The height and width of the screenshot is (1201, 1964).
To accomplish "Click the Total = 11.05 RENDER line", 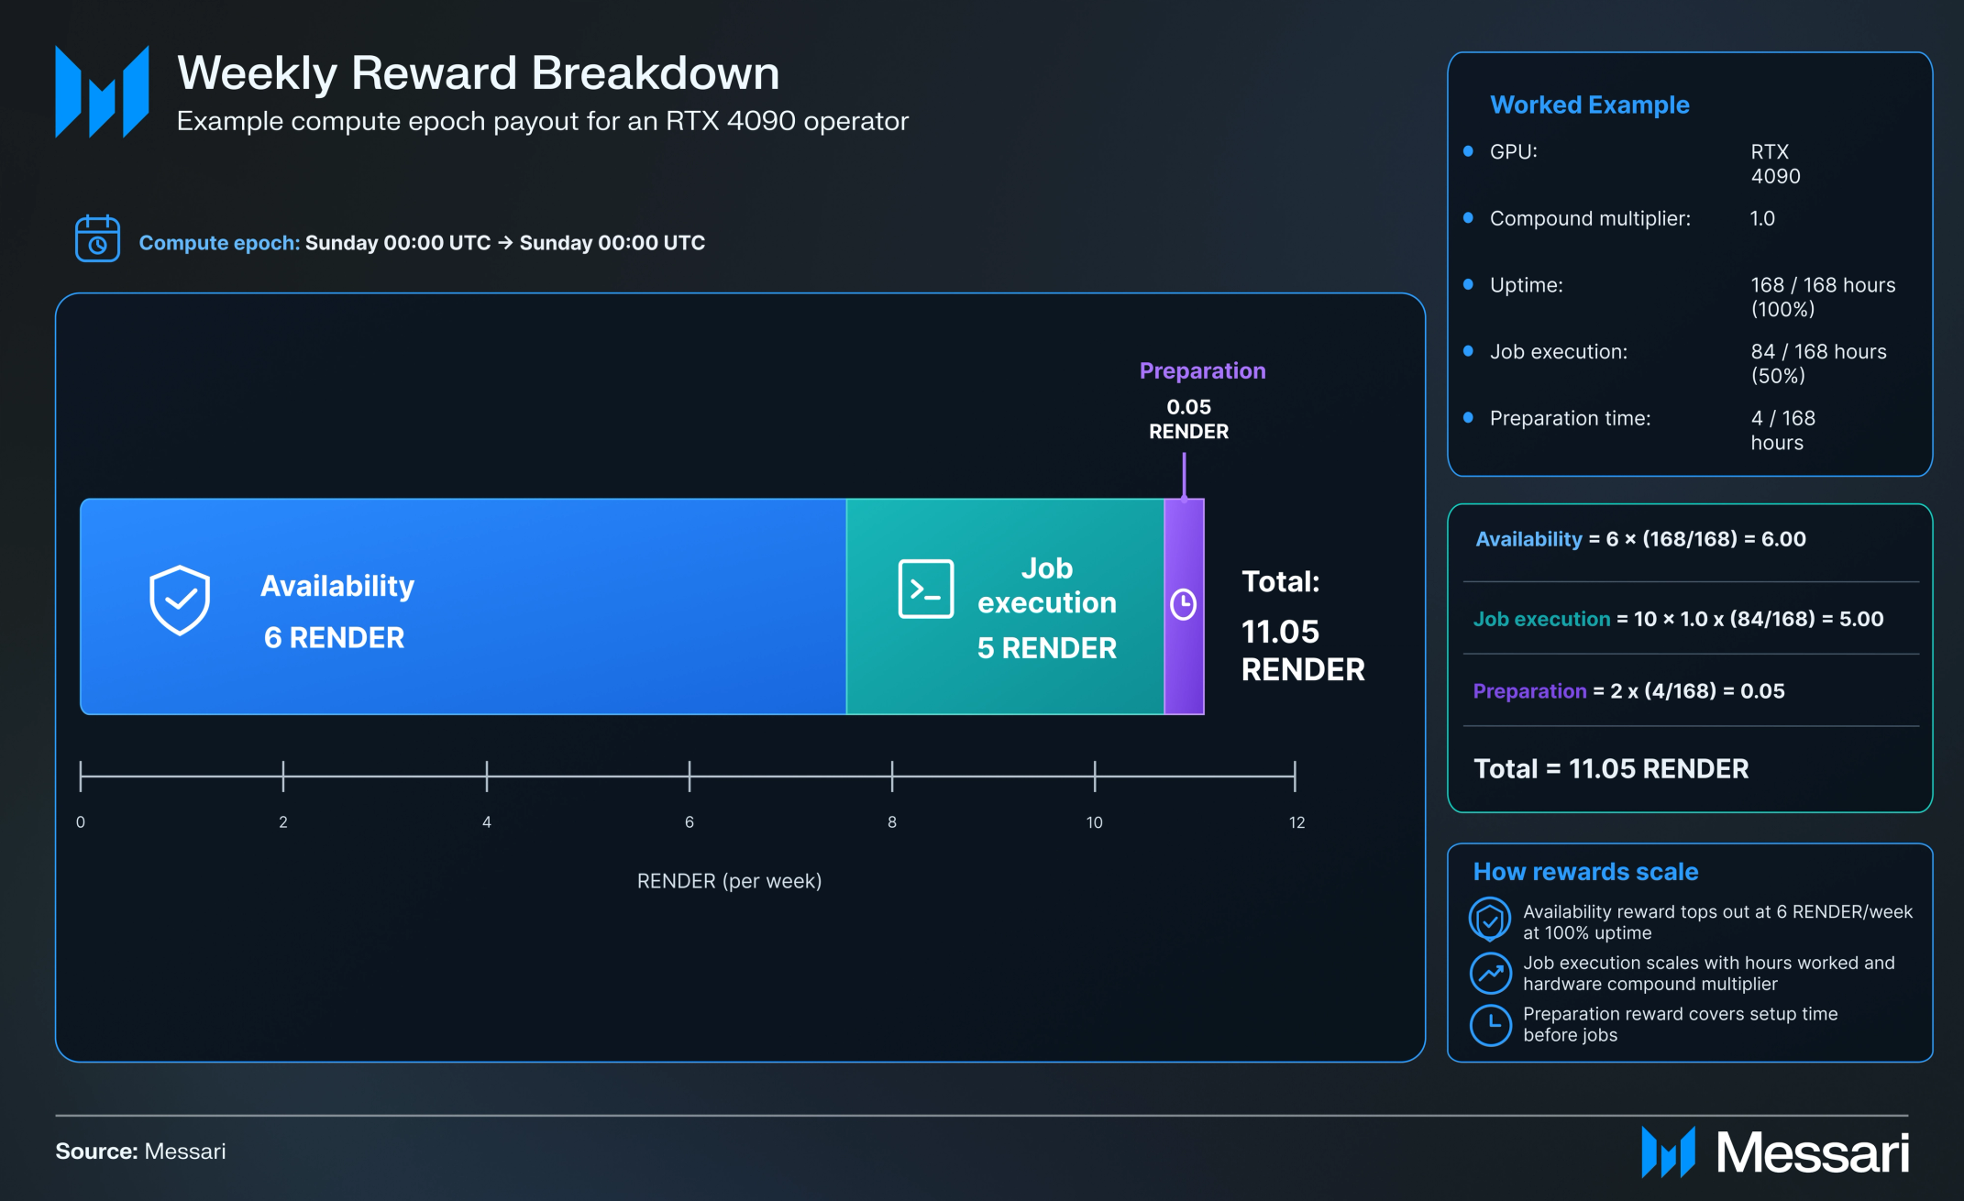I will coord(1611,768).
